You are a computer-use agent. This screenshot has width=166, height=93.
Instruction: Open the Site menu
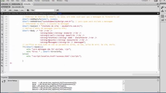click(53, 1)
